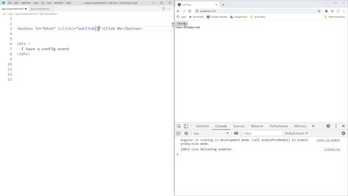Open the Run menu in VS Code
Image resolution: width=348 pixels, height=196 pixels.
click(x=49, y=3)
